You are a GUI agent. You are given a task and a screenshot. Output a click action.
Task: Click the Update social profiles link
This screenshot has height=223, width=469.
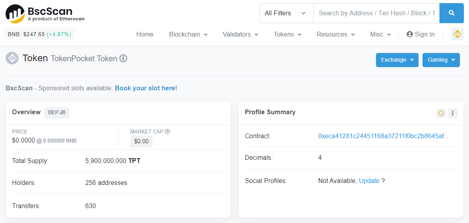pyautogui.click(x=369, y=181)
